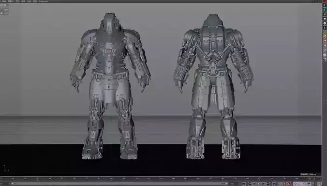327x186 pixels.
Task: Toggle the first red autokeying button
Action: coord(284,184)
